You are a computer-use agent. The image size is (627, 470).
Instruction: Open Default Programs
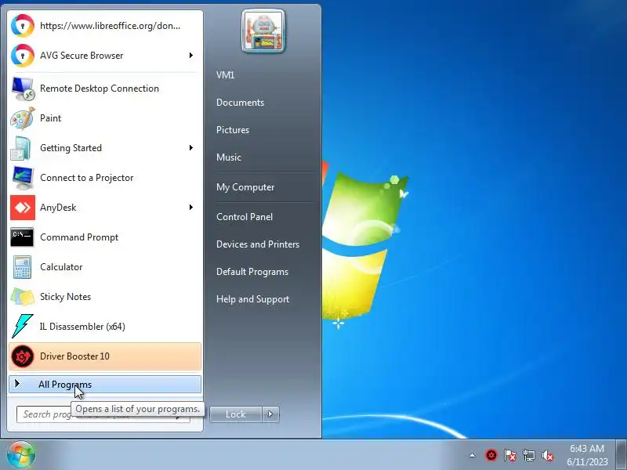click(x=252, y=272)
